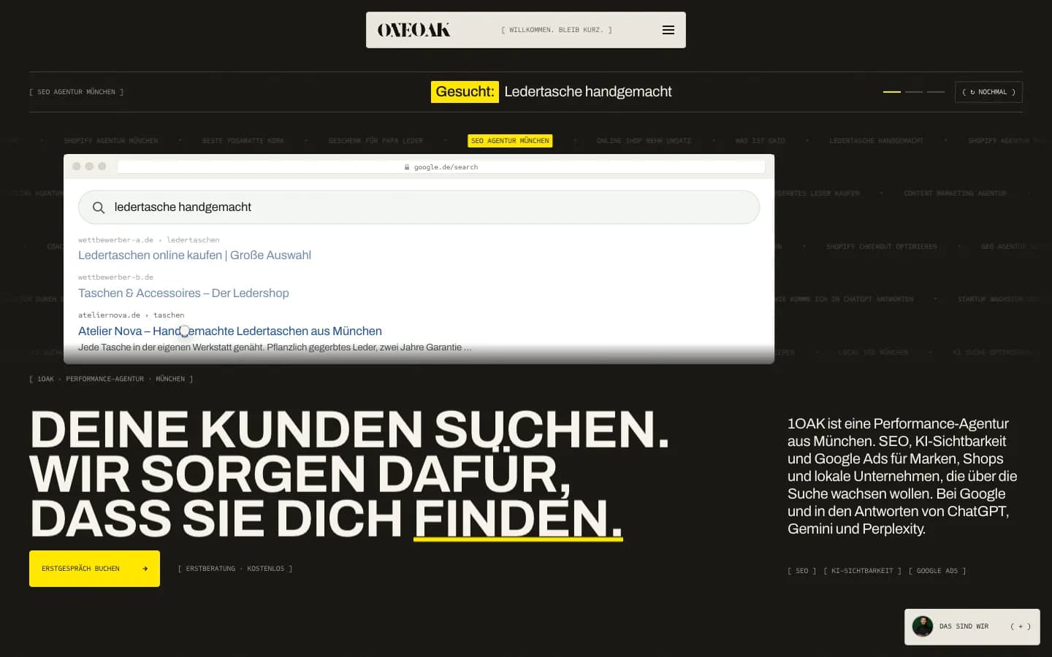Click the wettbewerber-b.de URL text

tap(115, 277)
